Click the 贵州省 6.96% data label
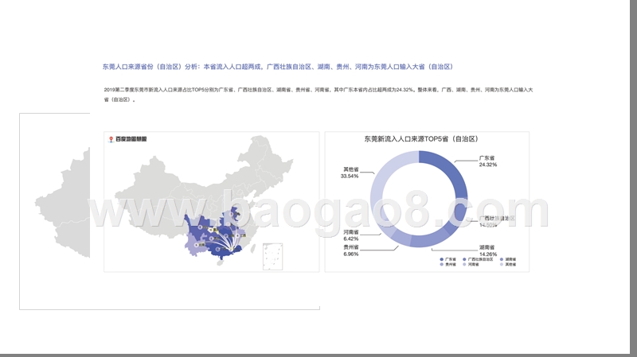The image size is (637, 357). coord(351,250)
